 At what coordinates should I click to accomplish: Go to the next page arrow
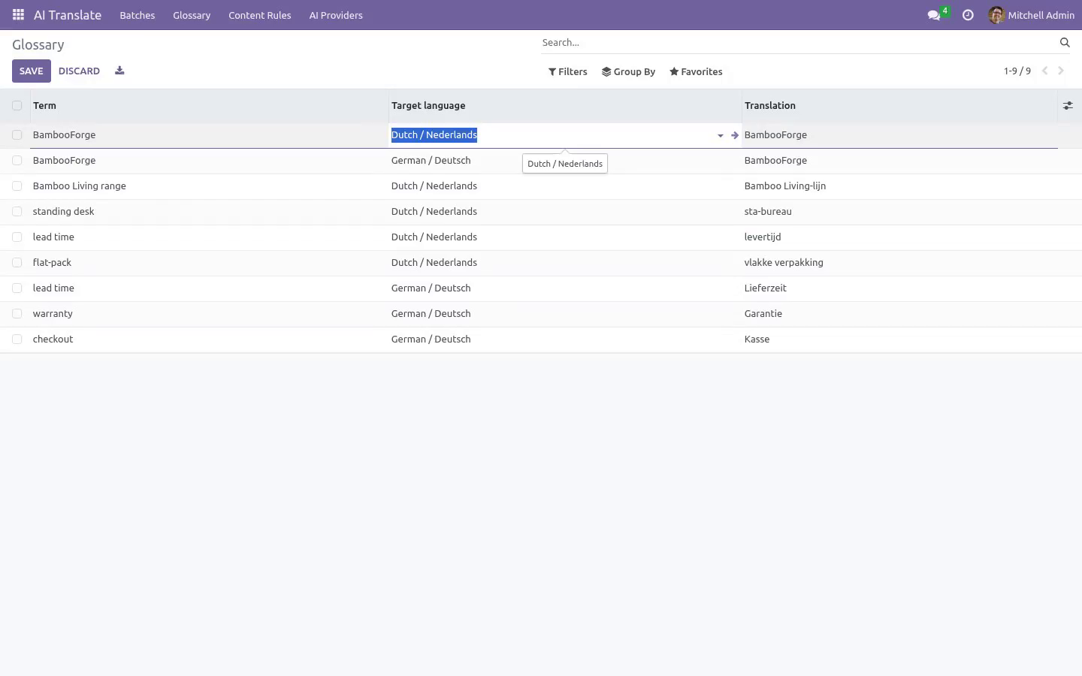[x=1061, y=71]
